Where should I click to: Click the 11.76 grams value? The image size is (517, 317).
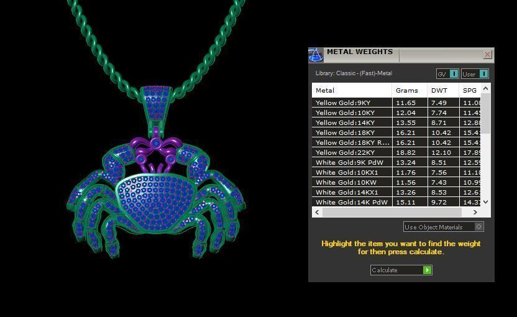[x=406, y=172]
